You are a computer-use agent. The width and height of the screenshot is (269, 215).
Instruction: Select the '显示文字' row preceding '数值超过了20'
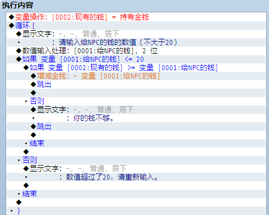136,168
